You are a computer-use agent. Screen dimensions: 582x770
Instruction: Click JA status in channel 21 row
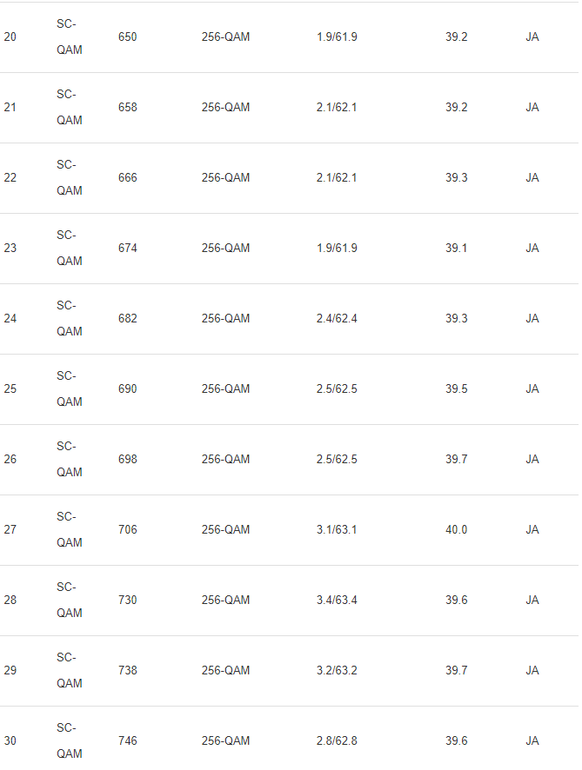tap(532, 107)
